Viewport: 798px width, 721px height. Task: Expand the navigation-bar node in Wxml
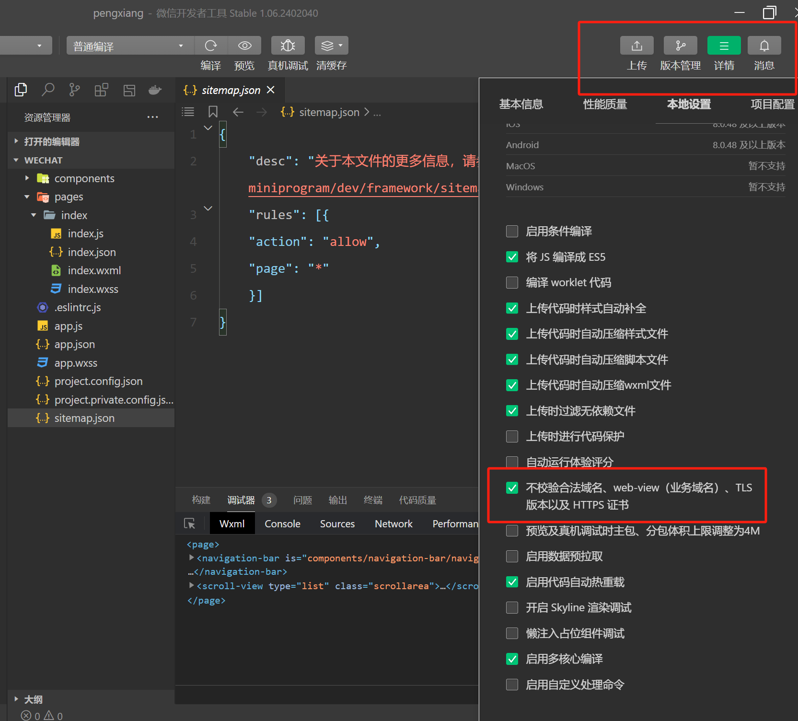tap(192, 558)
